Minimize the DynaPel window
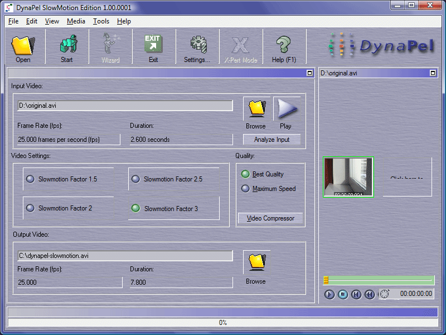 pos(397,6)
